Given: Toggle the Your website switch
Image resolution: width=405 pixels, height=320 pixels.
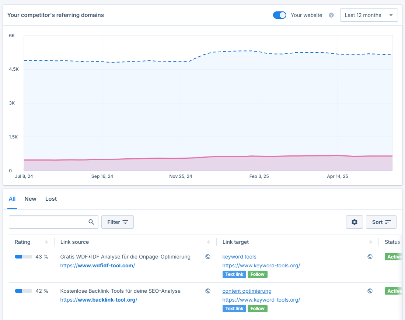Looking at the screenshot, I should coord(280,15).
